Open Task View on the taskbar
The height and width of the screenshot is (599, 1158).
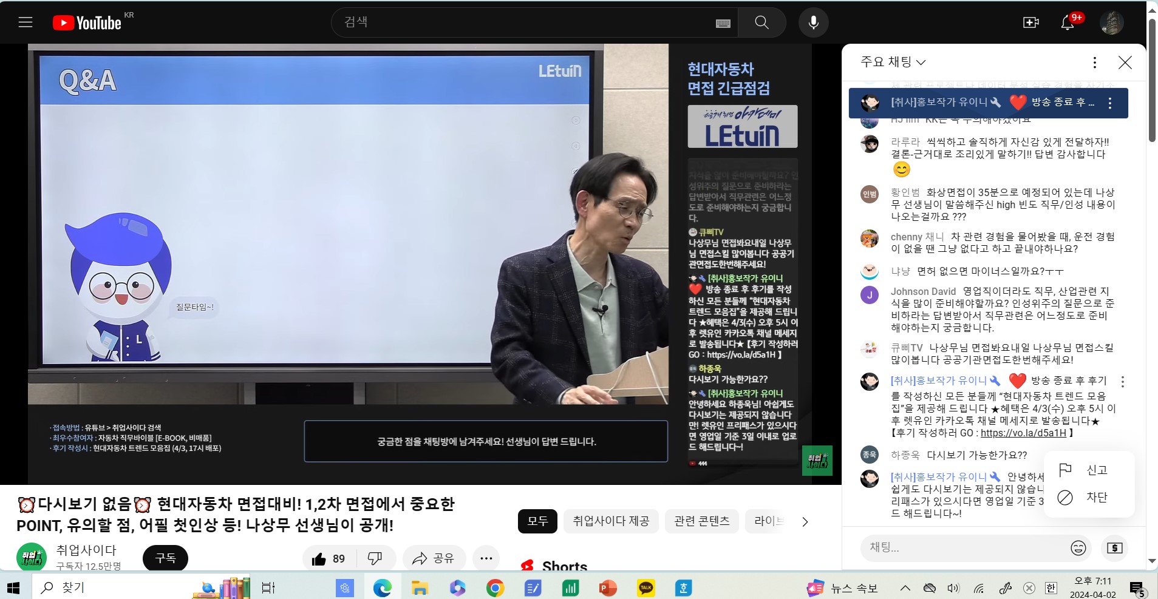(268, 587)
